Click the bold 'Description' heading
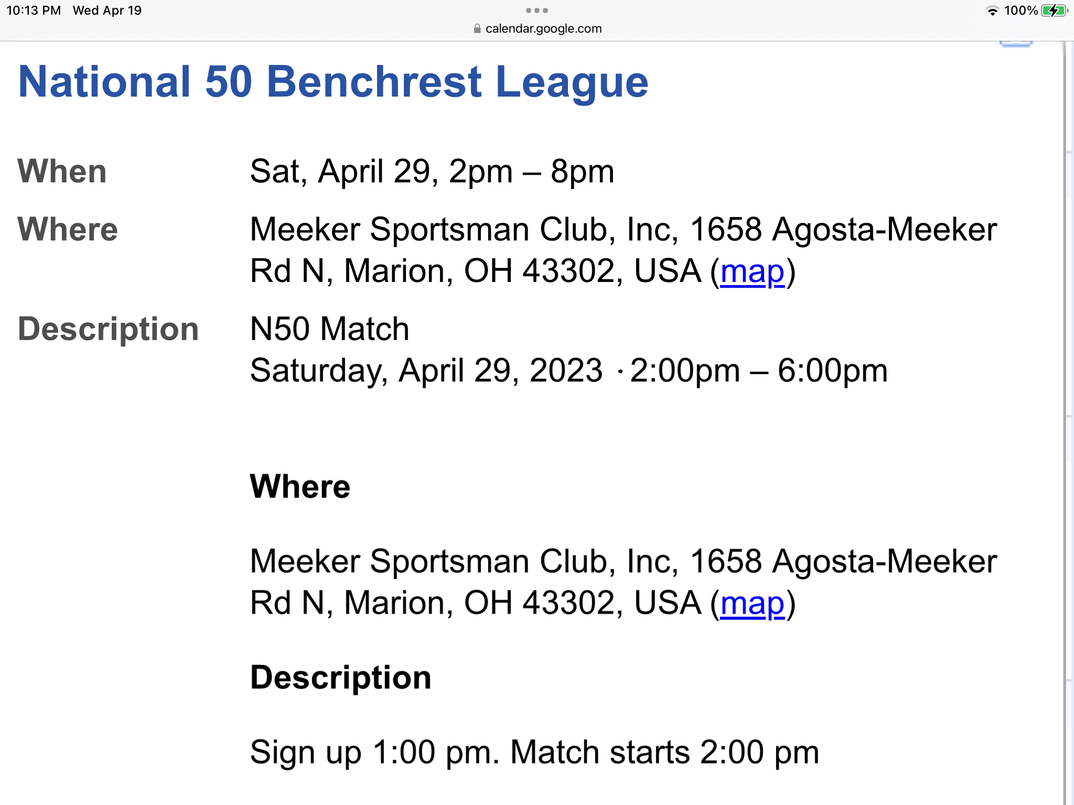The image size is (1074, 805). coord(341,678)
